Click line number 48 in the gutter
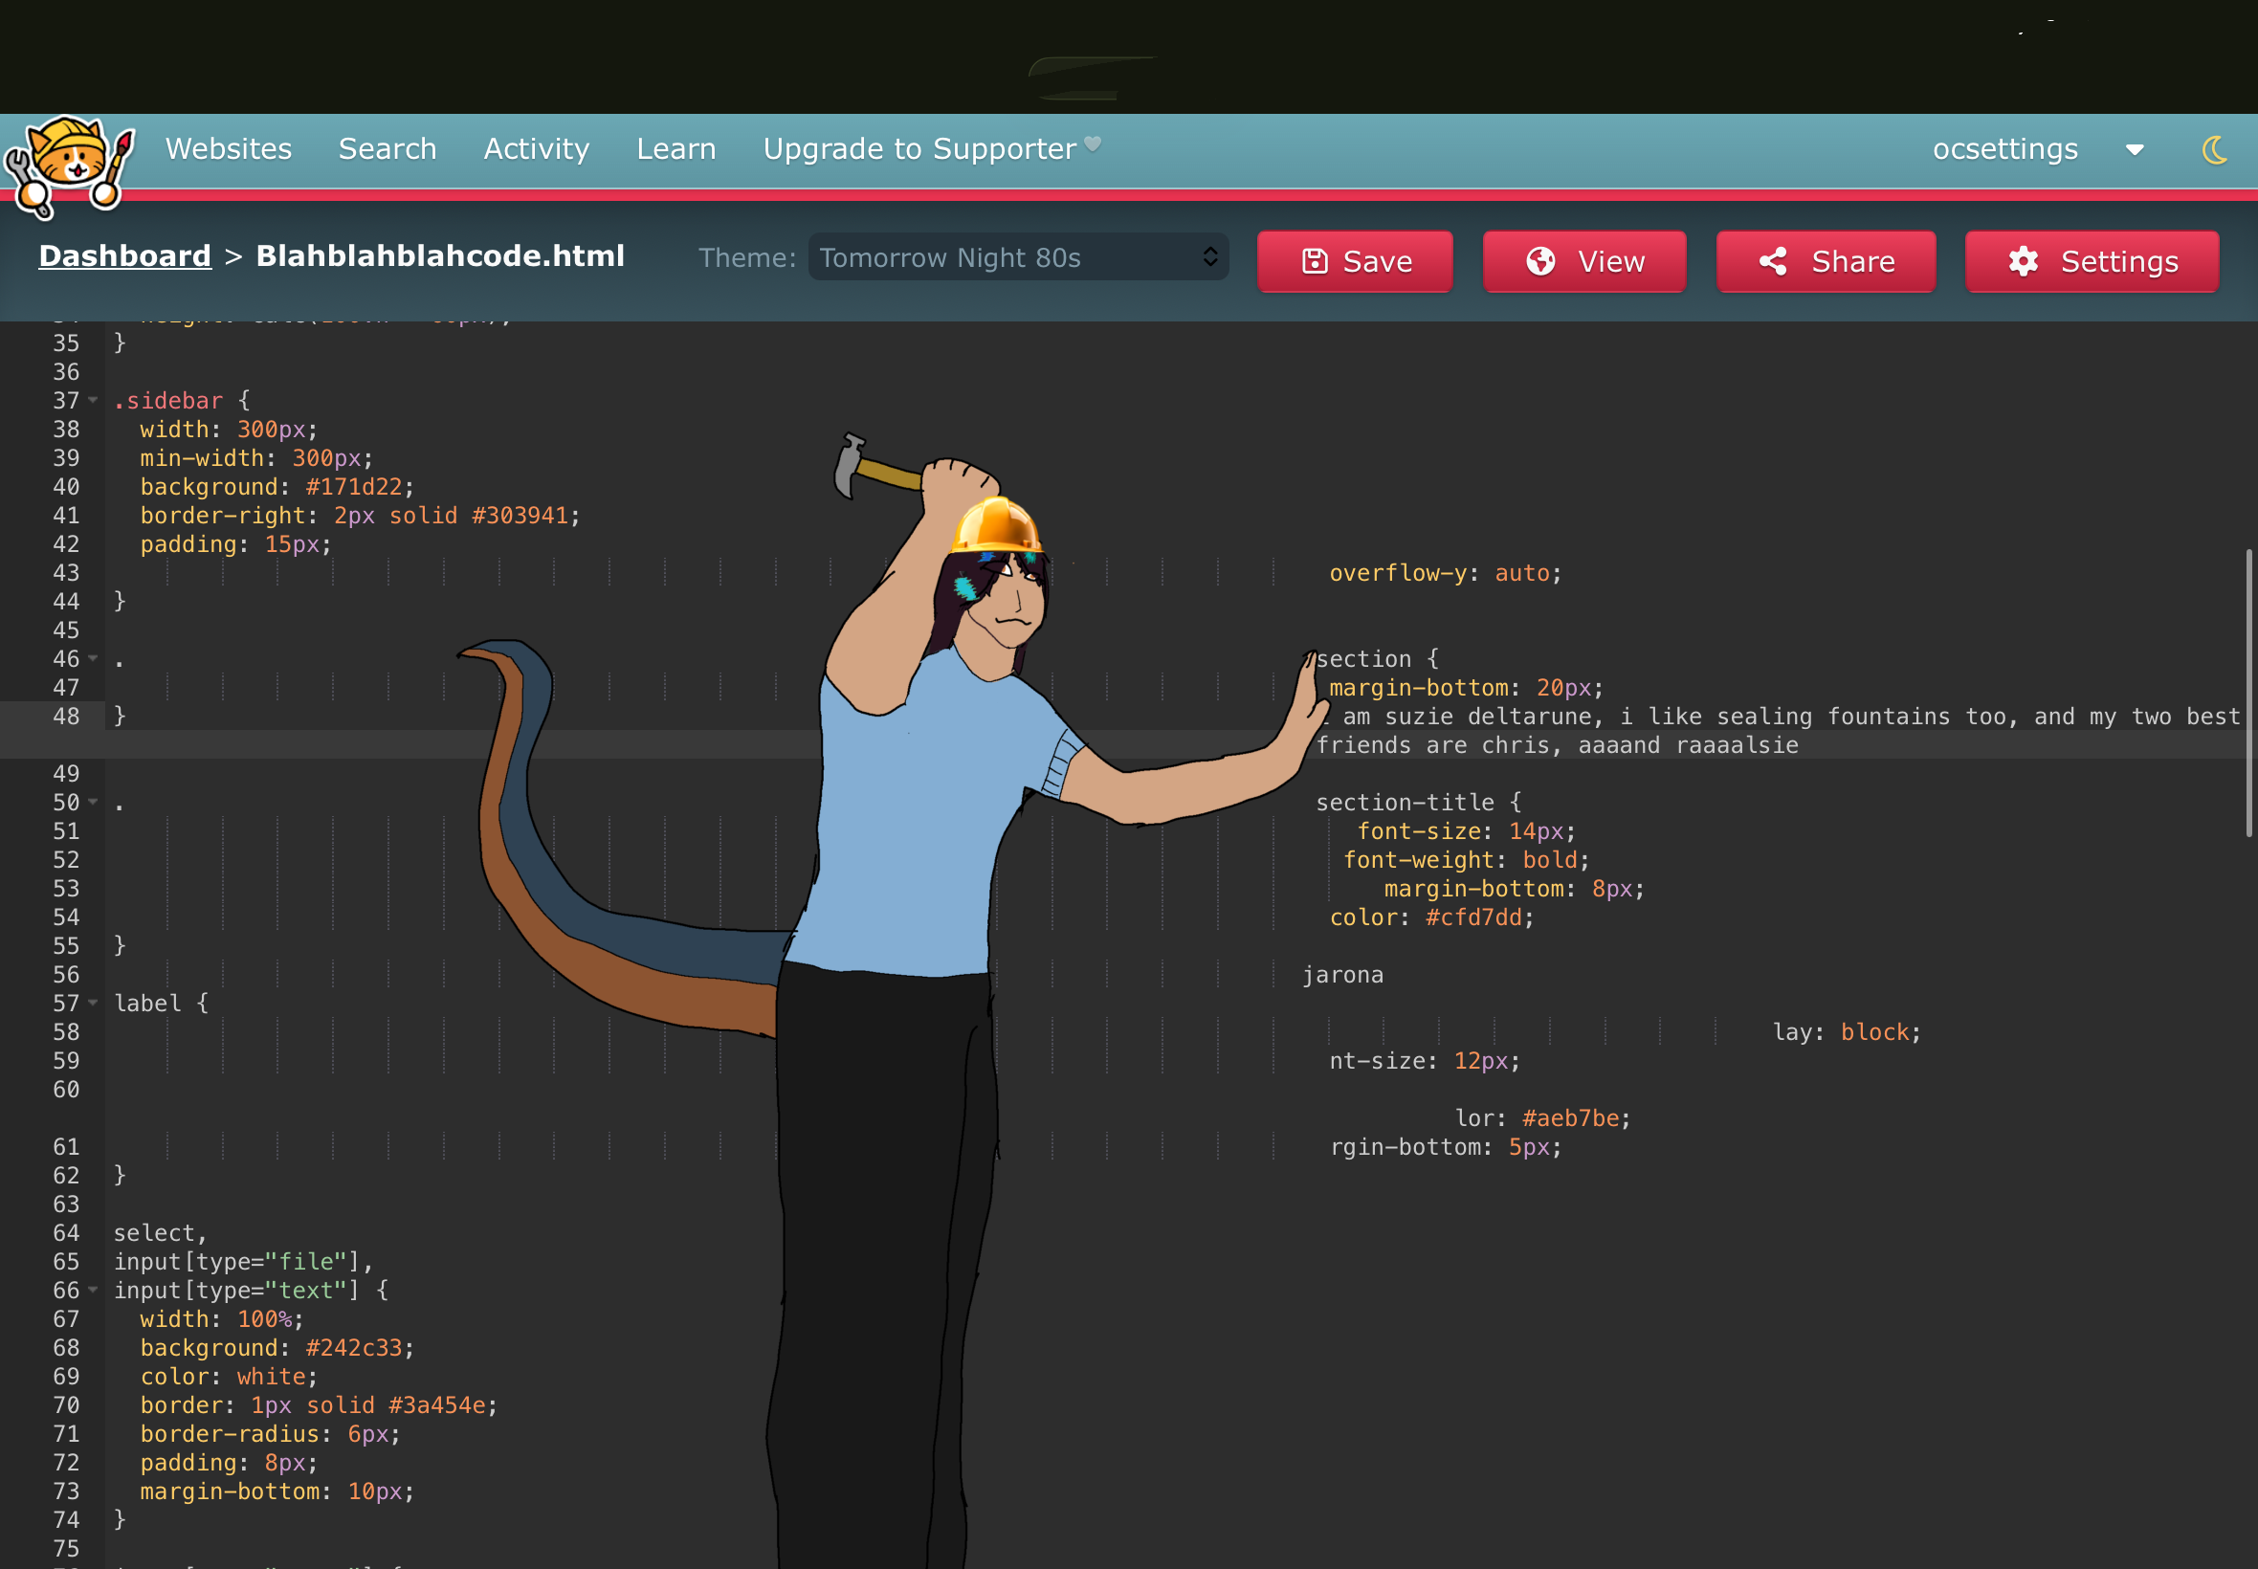This screenshot has height=1569, width=2258. (x=66, y=716)
